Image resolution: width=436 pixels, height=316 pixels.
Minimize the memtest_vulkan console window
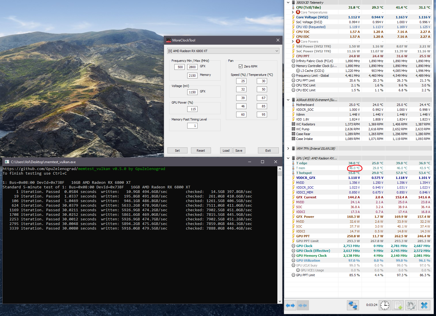tap(250, 162)
